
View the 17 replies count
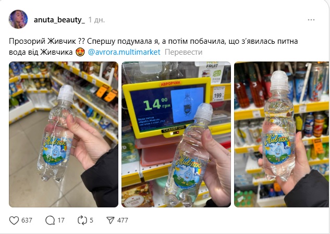point(61,220)
